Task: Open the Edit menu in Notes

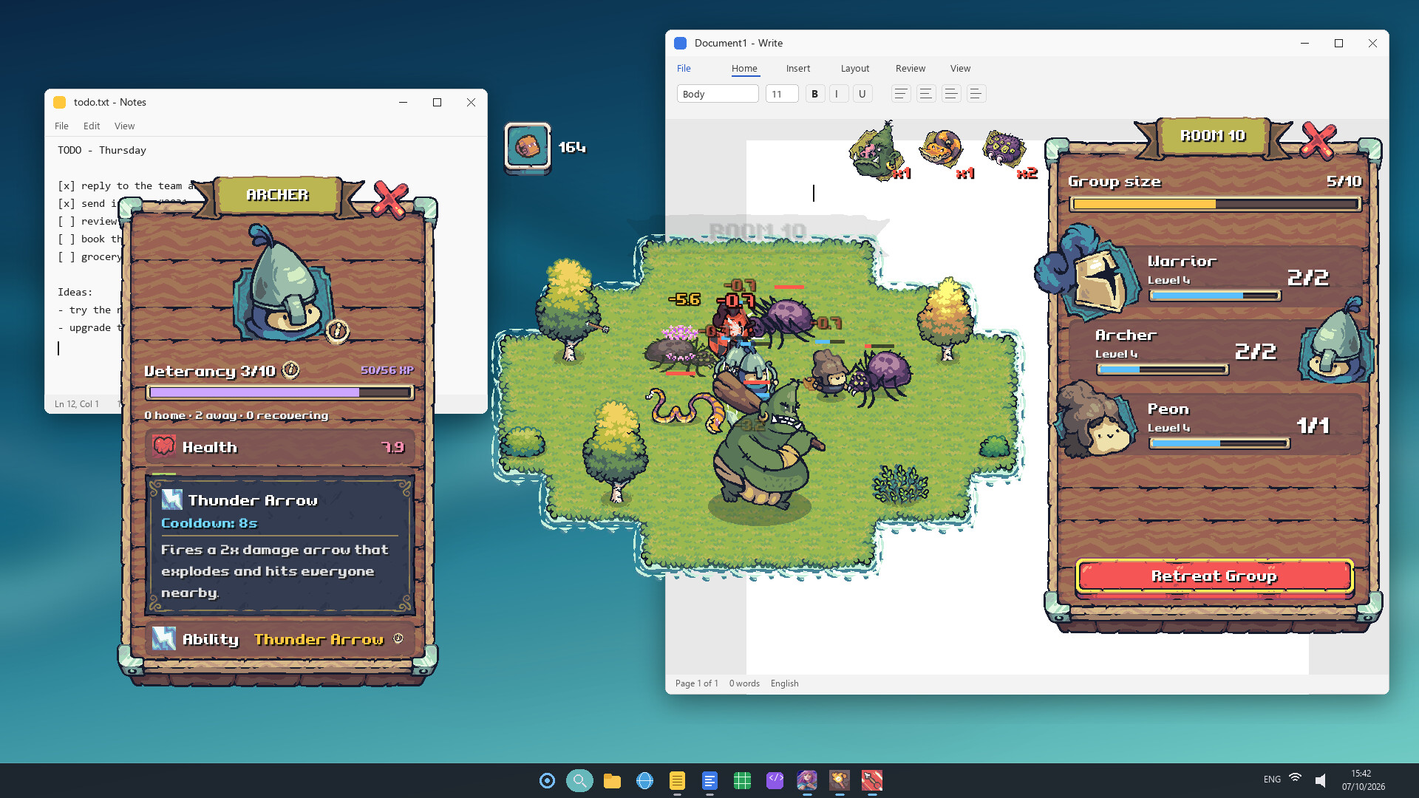Action: pyautogui.click(x=92, y=126)
